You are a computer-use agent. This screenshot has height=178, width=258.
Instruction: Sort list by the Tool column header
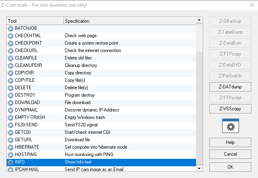tap(35, 21)
